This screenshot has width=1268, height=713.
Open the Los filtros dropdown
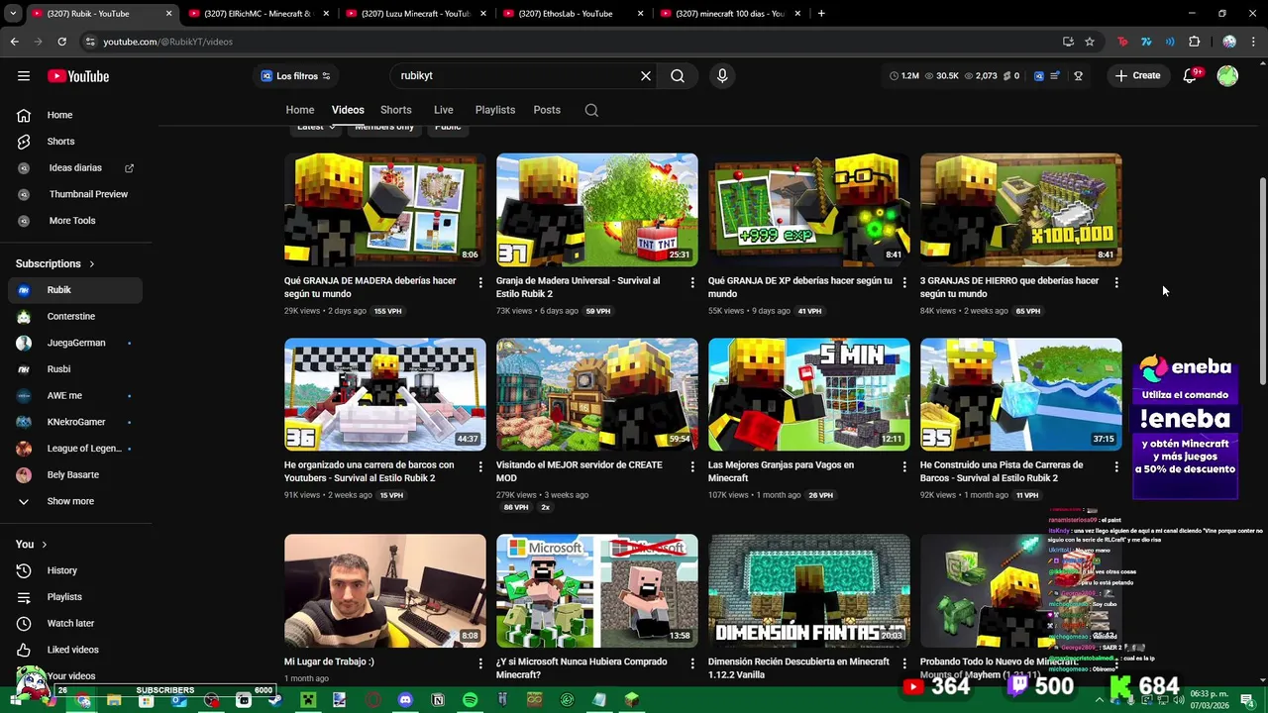(295, 75)
